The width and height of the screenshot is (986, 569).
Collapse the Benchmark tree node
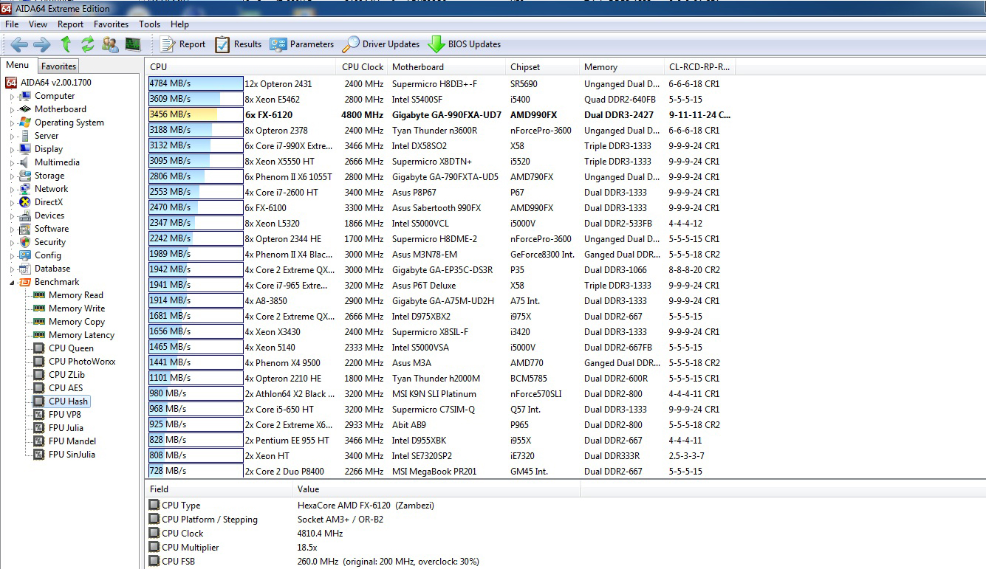12,282
